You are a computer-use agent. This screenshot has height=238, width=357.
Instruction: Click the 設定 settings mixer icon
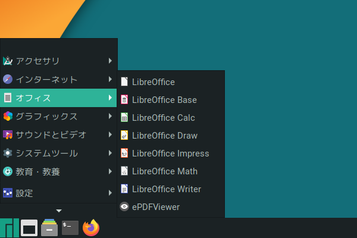(8, 193)
